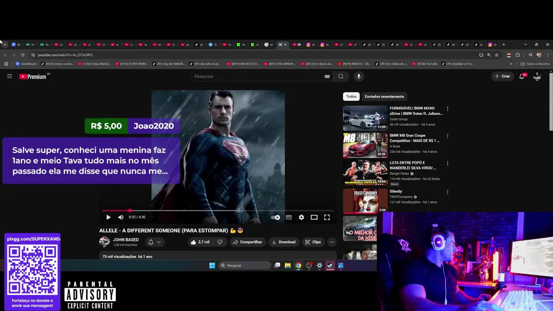Start voice search with microphone icon
The width and height of the screenshot is (553, 311).
[359, 76]
